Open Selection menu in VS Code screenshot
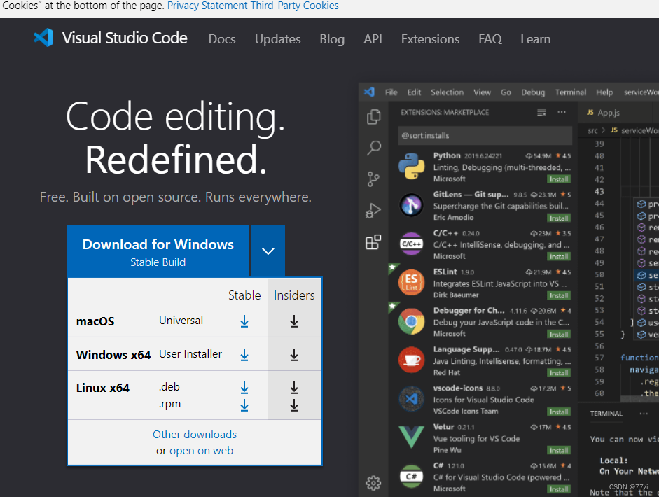 click(x=448, y=92)
